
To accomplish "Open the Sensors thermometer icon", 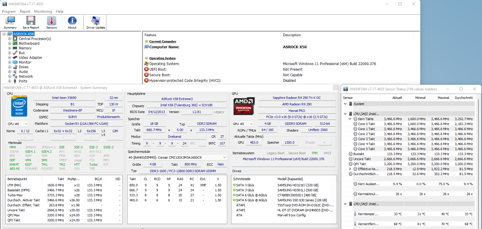I will coord(51,22).
